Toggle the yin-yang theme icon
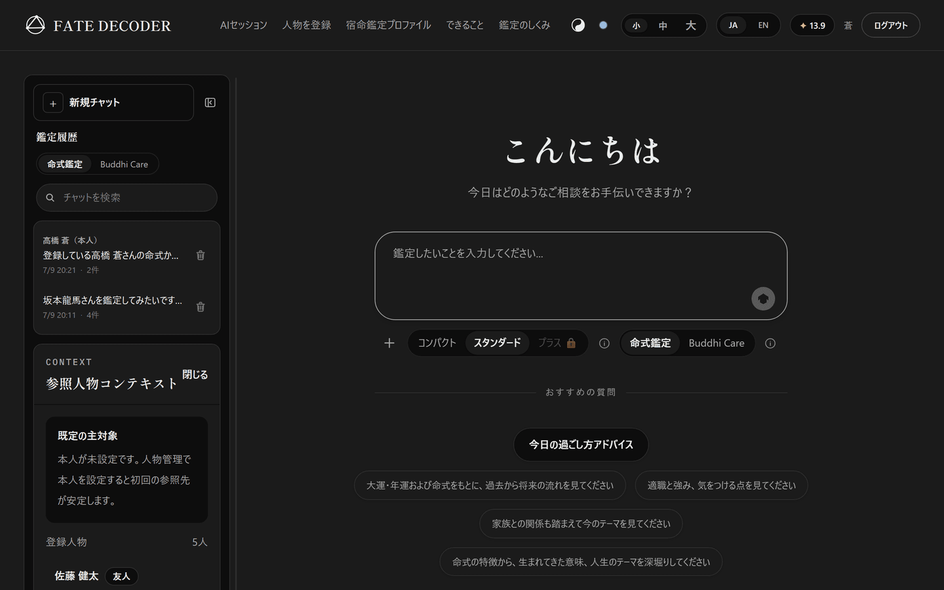Screen dimensions: 944x590 click(578, 26)
